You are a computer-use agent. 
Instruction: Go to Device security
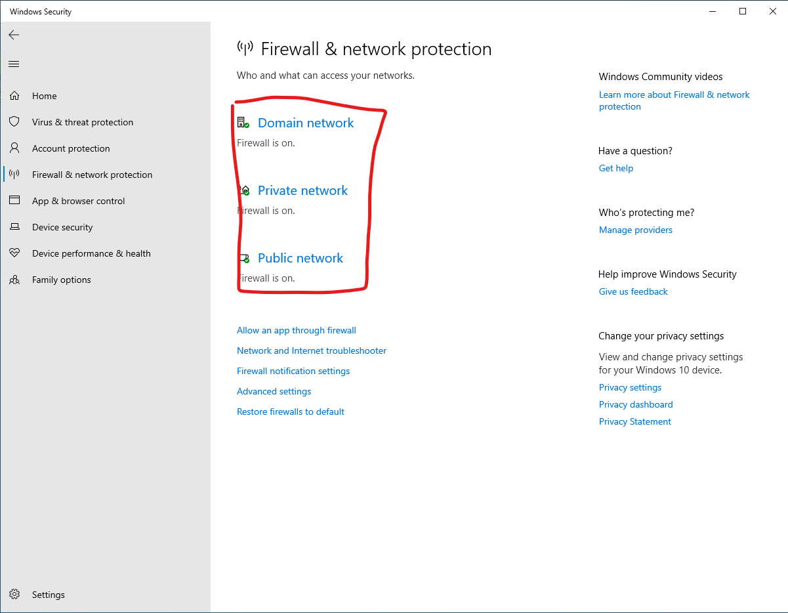62,227
